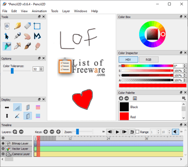Select the Red palette swatch
The image size is (188, 167).
124,116
